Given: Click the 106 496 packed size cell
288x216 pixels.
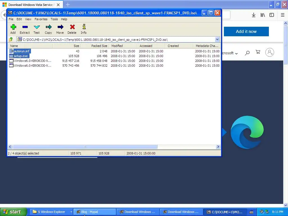Looking at the screenshot, I should (x=102, y=56).
